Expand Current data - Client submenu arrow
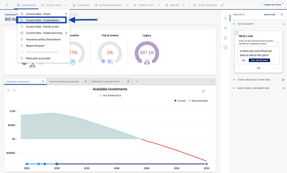 pos(66,14)
